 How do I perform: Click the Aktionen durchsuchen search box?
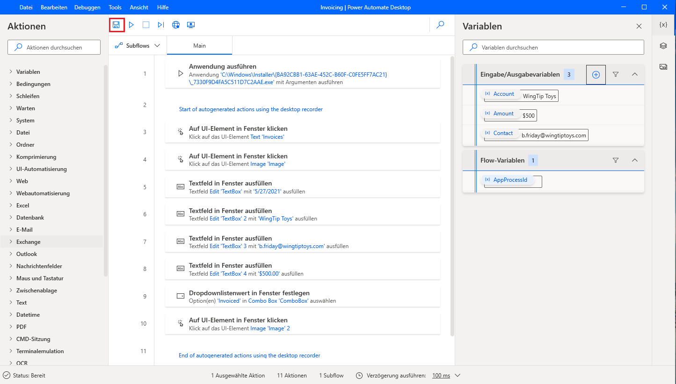tap(54, 47)
